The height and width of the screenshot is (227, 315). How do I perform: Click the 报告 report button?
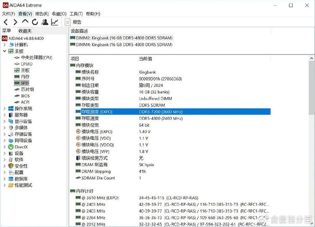(x=73, y=22)
